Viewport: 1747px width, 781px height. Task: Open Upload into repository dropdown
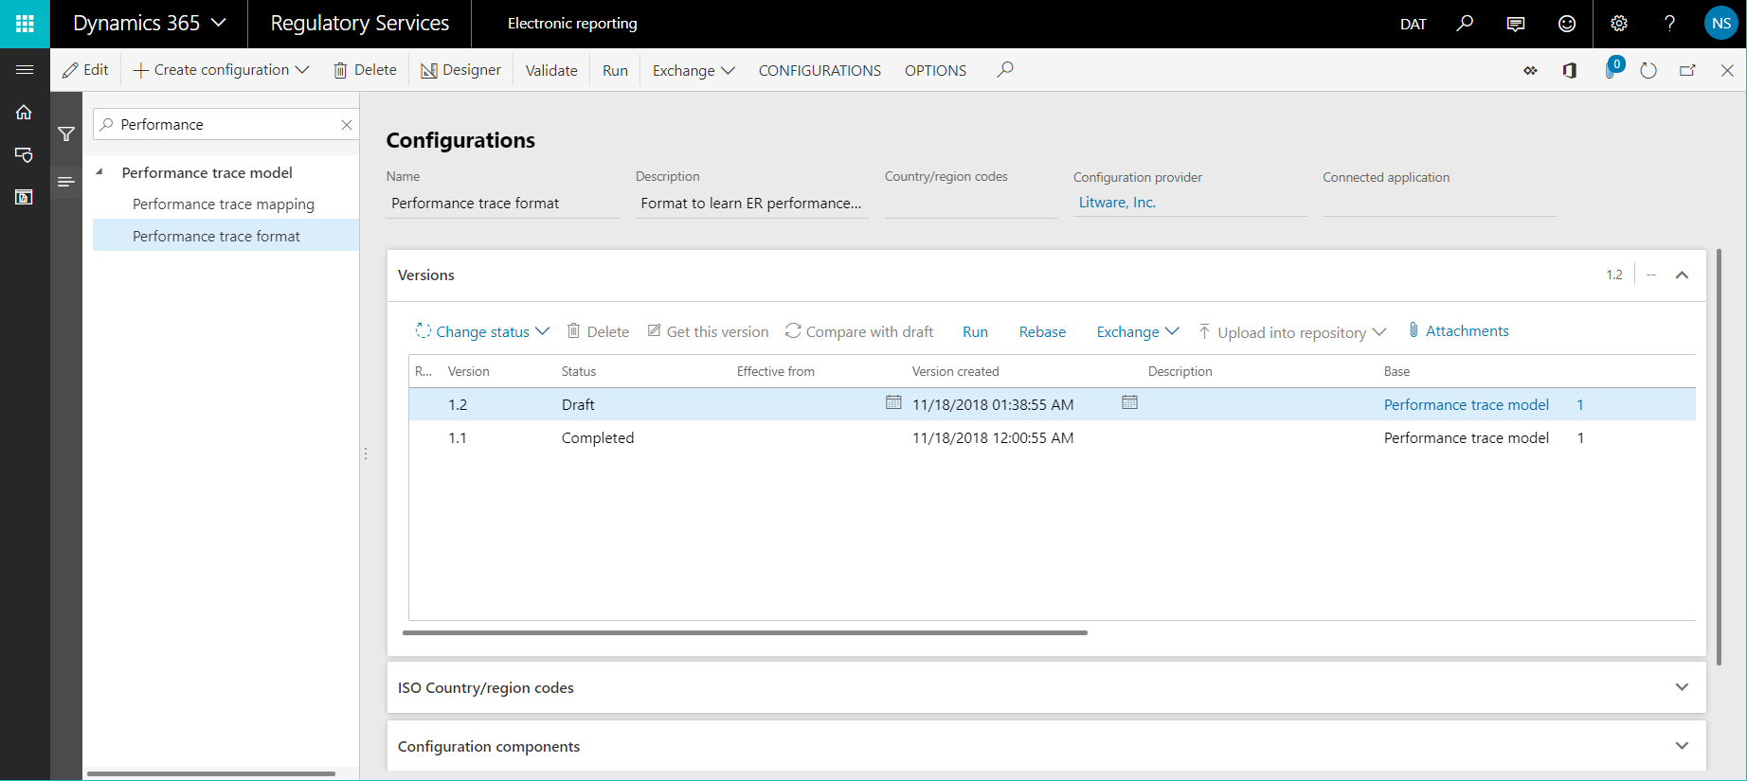pos(1292,332)
